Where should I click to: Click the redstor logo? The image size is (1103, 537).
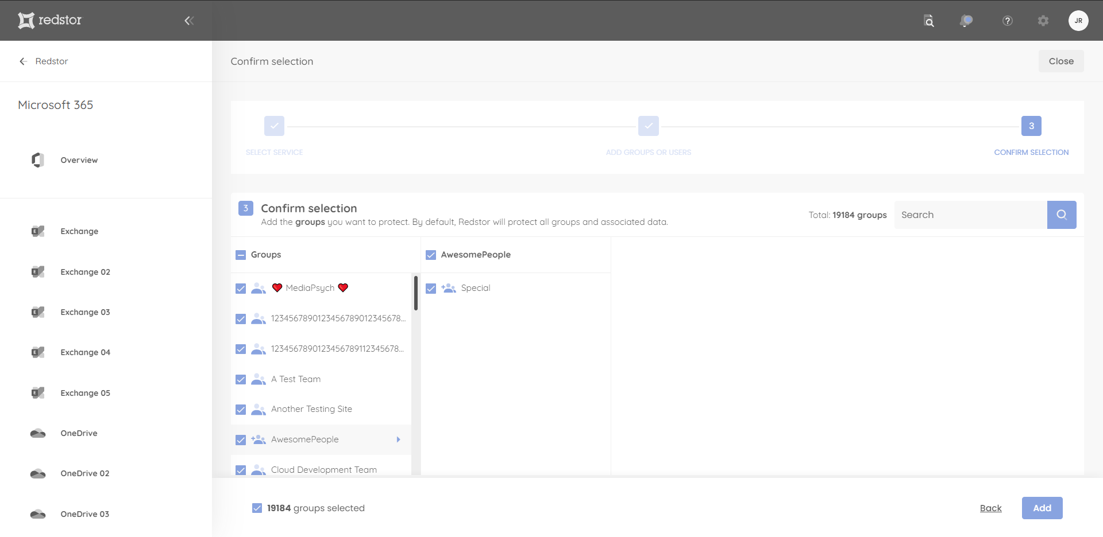tap(49, 20)
